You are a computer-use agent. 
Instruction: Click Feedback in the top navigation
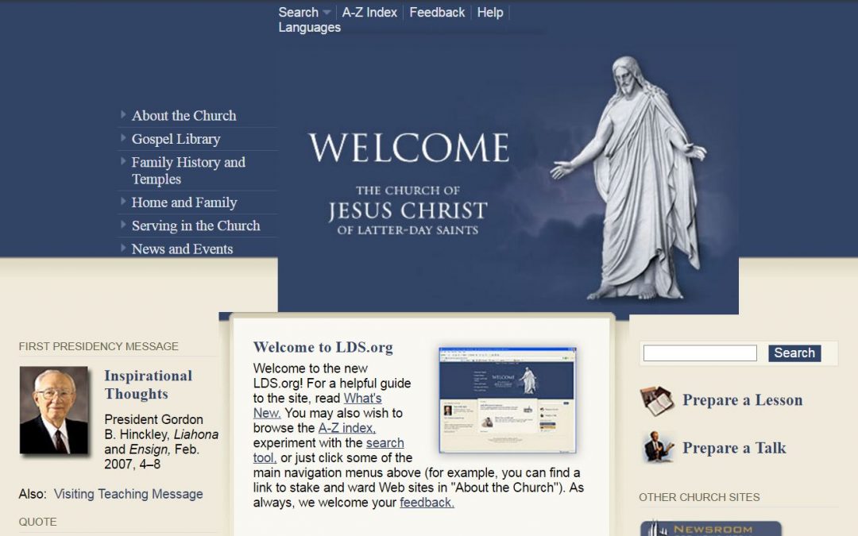point(437,12)
